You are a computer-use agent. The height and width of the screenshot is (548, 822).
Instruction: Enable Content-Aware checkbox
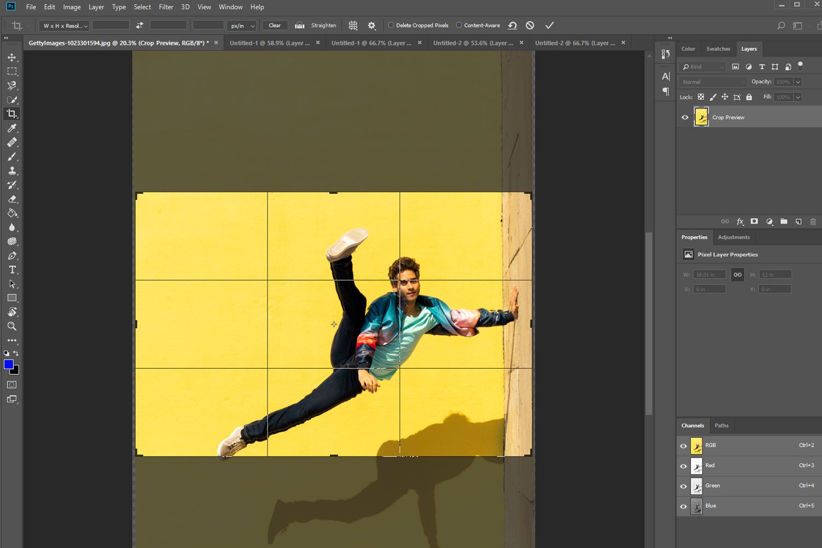tap(459, 25)
